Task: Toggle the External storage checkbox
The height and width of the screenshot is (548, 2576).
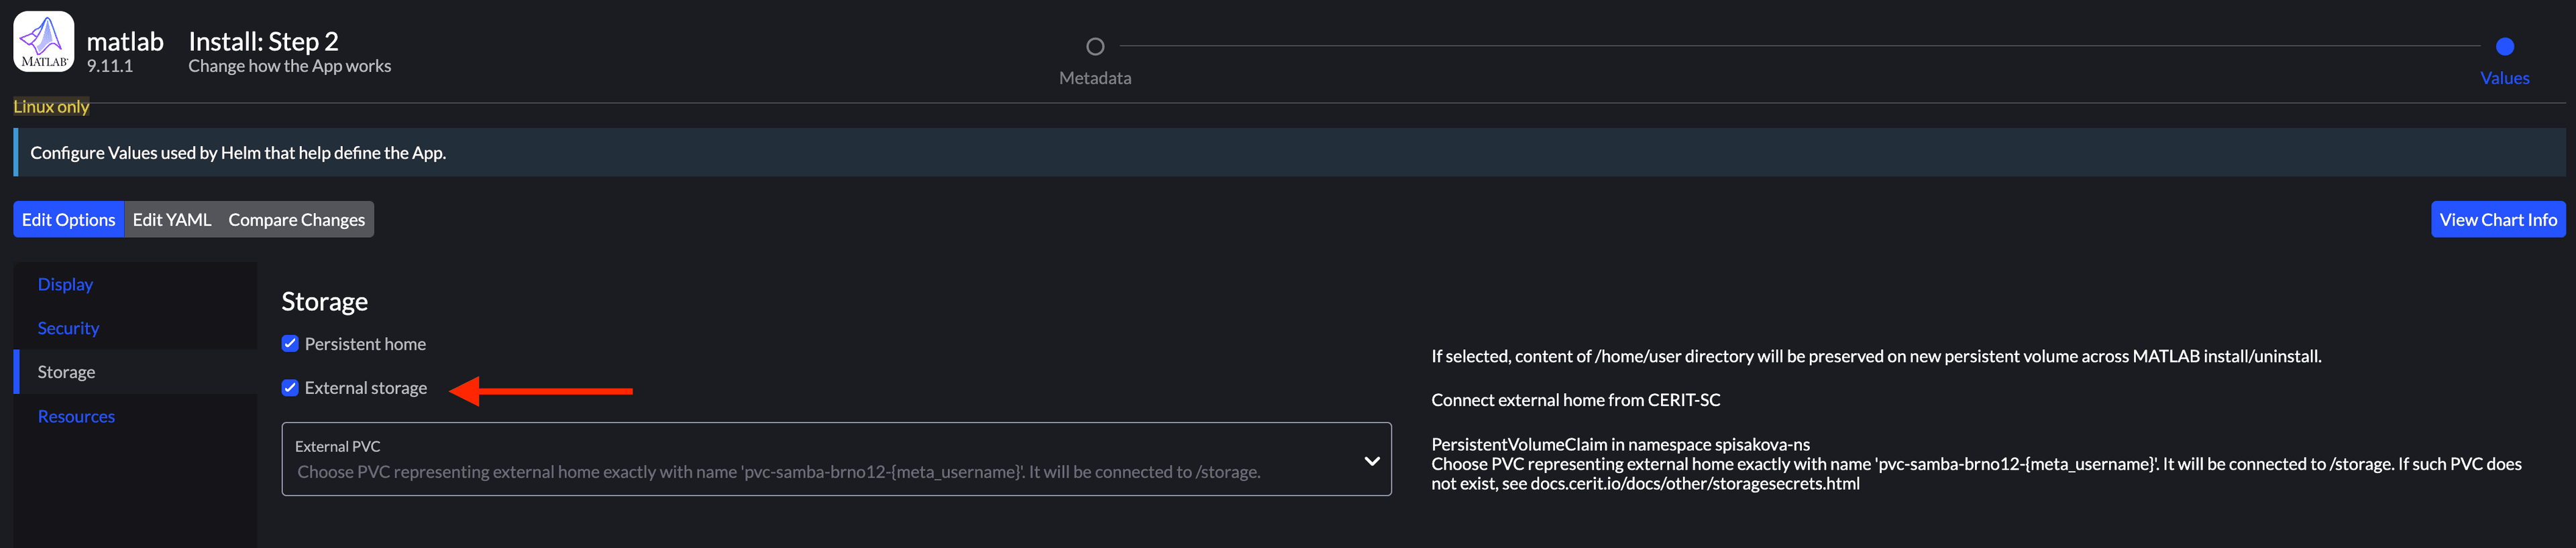Action: point(290,389)
